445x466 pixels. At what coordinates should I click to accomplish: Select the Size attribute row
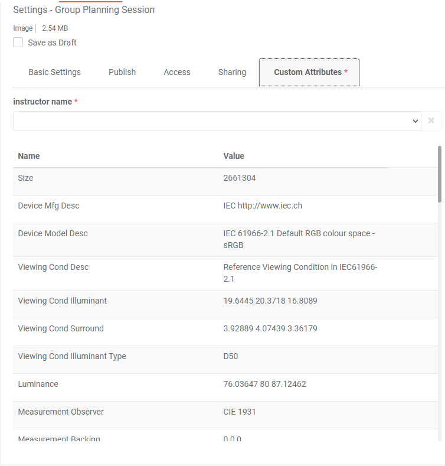click(25, 178)
